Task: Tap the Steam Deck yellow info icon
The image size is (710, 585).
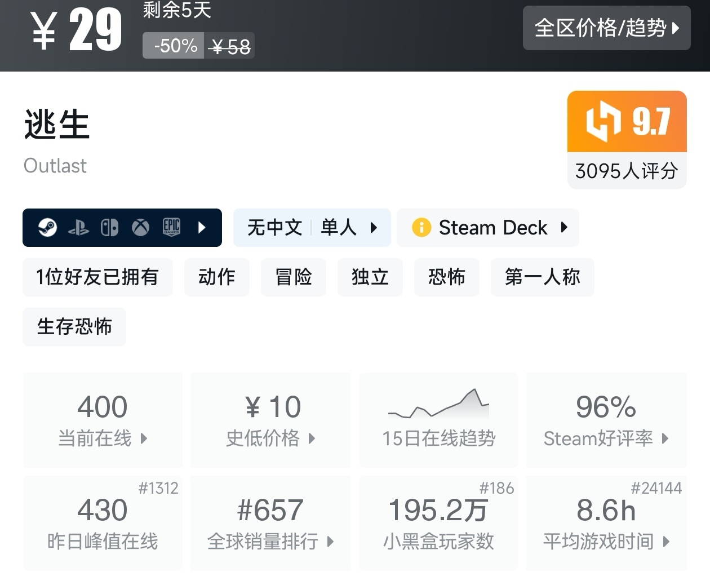Action: 421,228
